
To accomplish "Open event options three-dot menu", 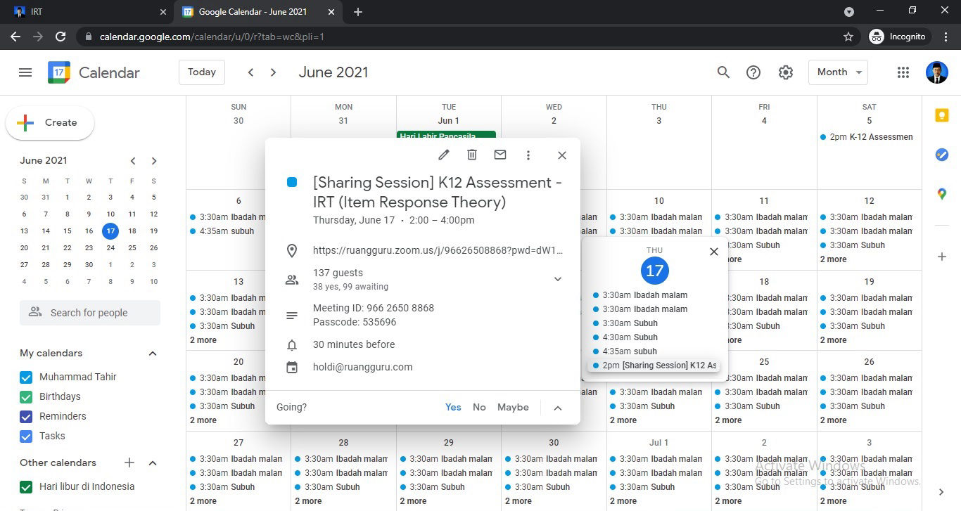I will click(x=528, y=155).
